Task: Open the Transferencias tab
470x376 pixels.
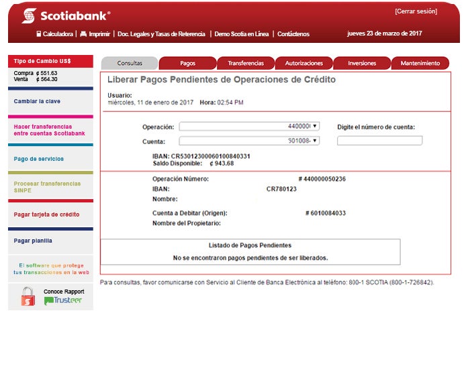Action: (x=246, y=63)
